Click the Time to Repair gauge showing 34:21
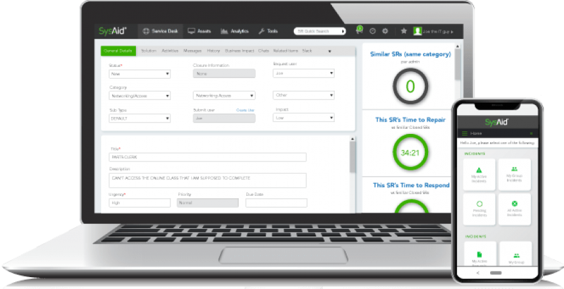Viewport: 564px width, 289px height. [410, 153]
